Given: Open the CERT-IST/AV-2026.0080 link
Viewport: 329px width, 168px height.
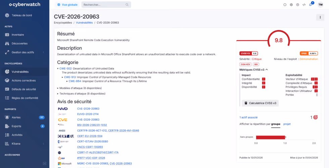Looking at the screenshot, I should (x=93, y=141).
